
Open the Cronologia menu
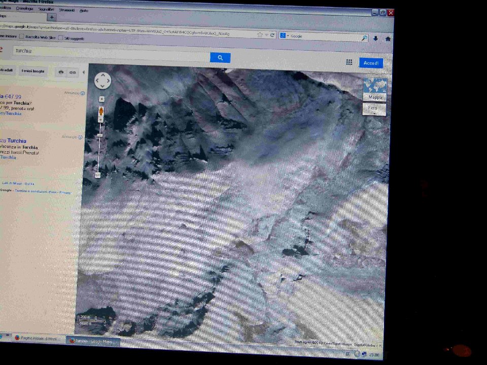[x=24, y=9]
